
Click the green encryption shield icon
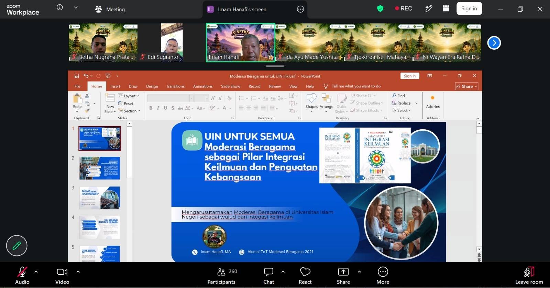point(380,9)
